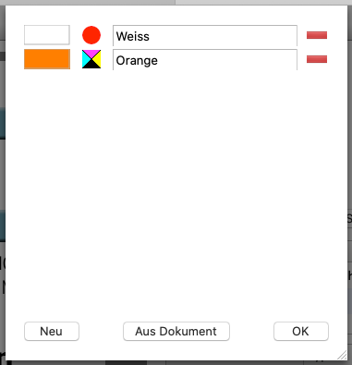
Task: Open the white color swatch for Weiss
Action: coord(47,35)
